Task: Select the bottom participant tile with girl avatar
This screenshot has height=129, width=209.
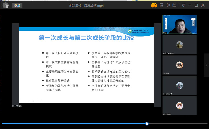Action: [x=179, y=105]
